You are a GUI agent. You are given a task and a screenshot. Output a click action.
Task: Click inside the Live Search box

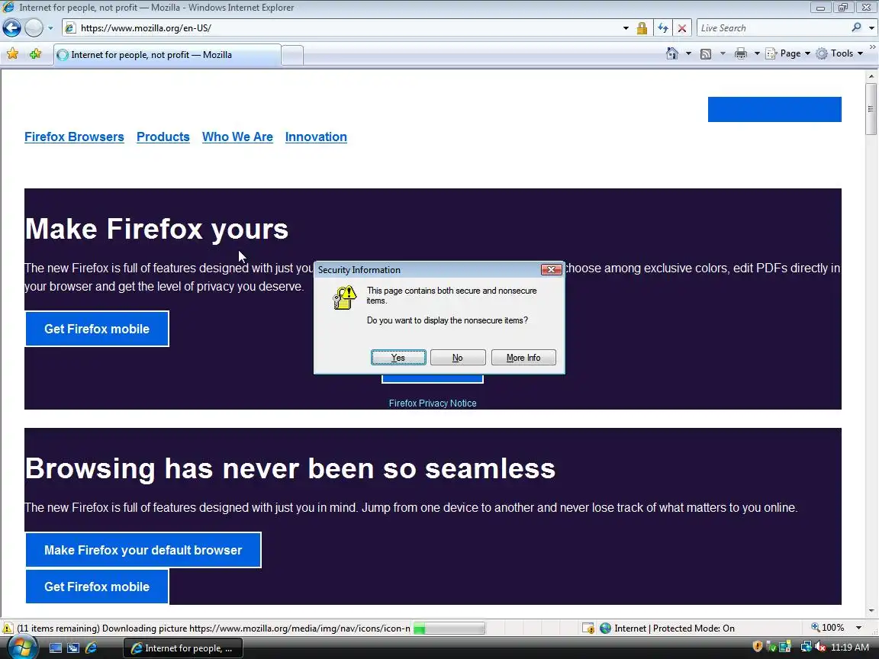coord(774,28)
